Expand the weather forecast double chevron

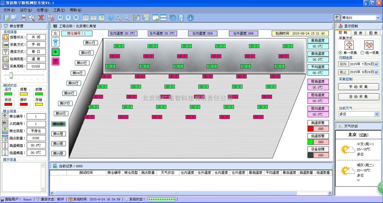tap(358, 180)
